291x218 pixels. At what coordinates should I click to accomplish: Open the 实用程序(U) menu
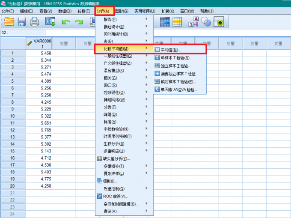pyautogui.click(x=145, y=11)
